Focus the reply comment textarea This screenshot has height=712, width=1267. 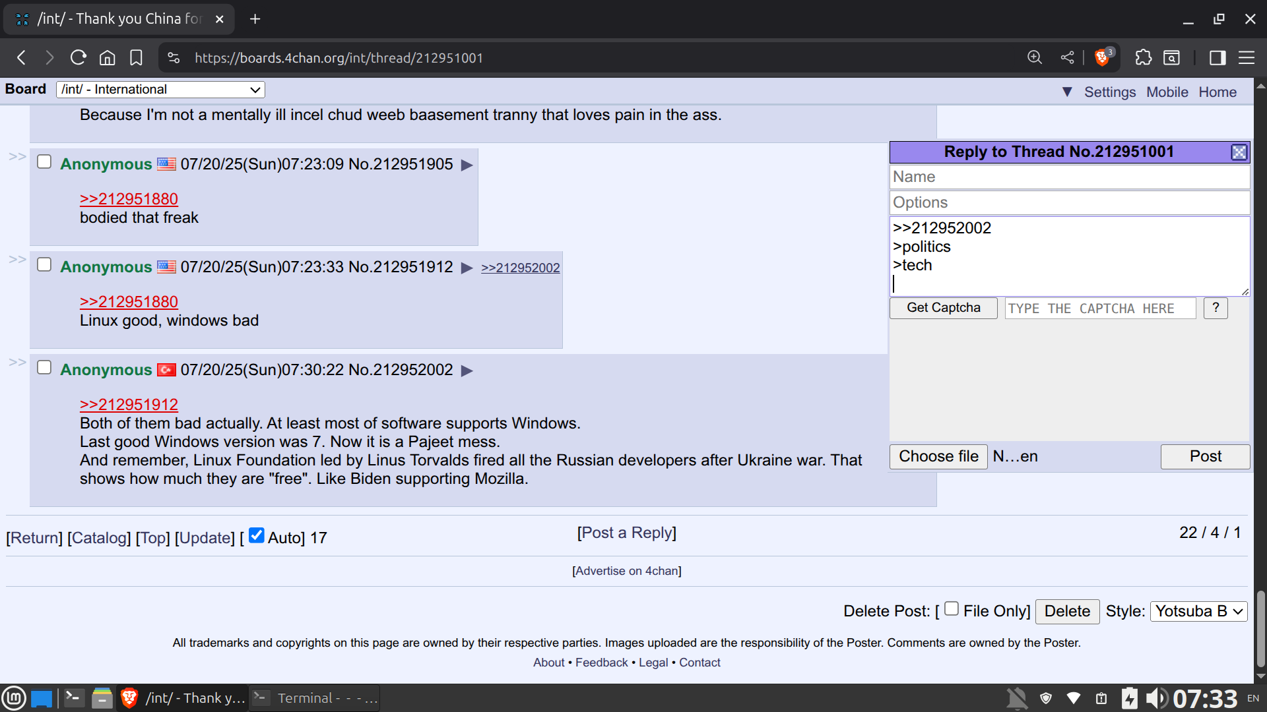click(x=1070, y=256)
